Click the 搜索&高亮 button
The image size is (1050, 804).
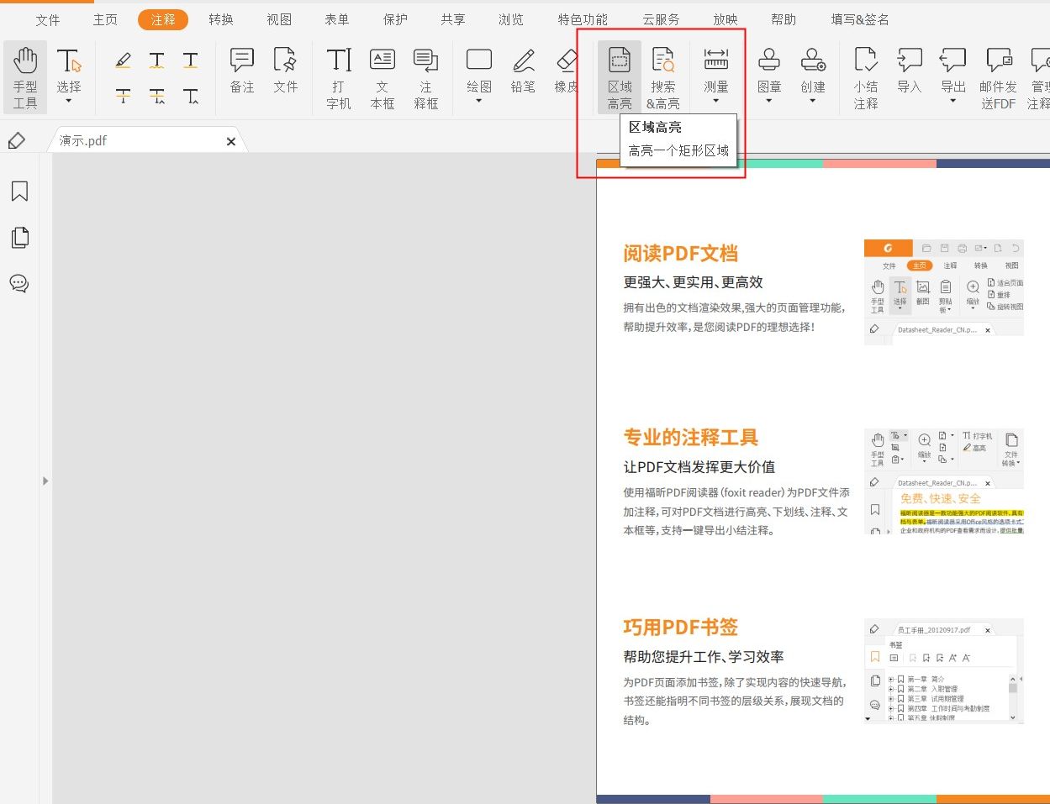click(x=663, y=76)
